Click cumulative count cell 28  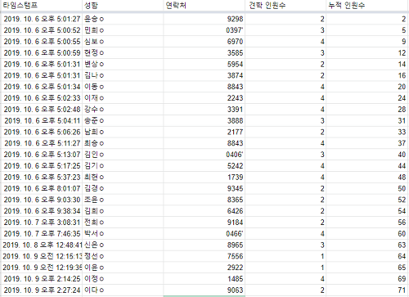(367, 110)
